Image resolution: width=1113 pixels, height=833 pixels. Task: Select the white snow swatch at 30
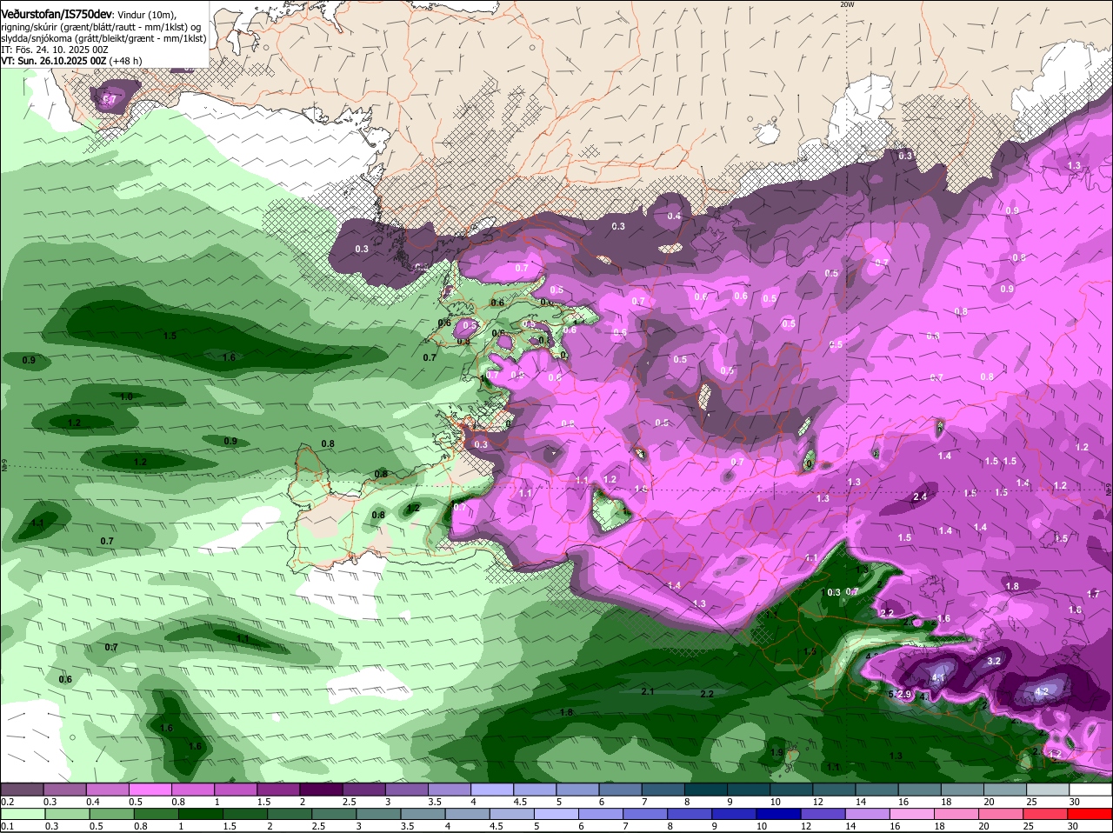(1090, 789)
